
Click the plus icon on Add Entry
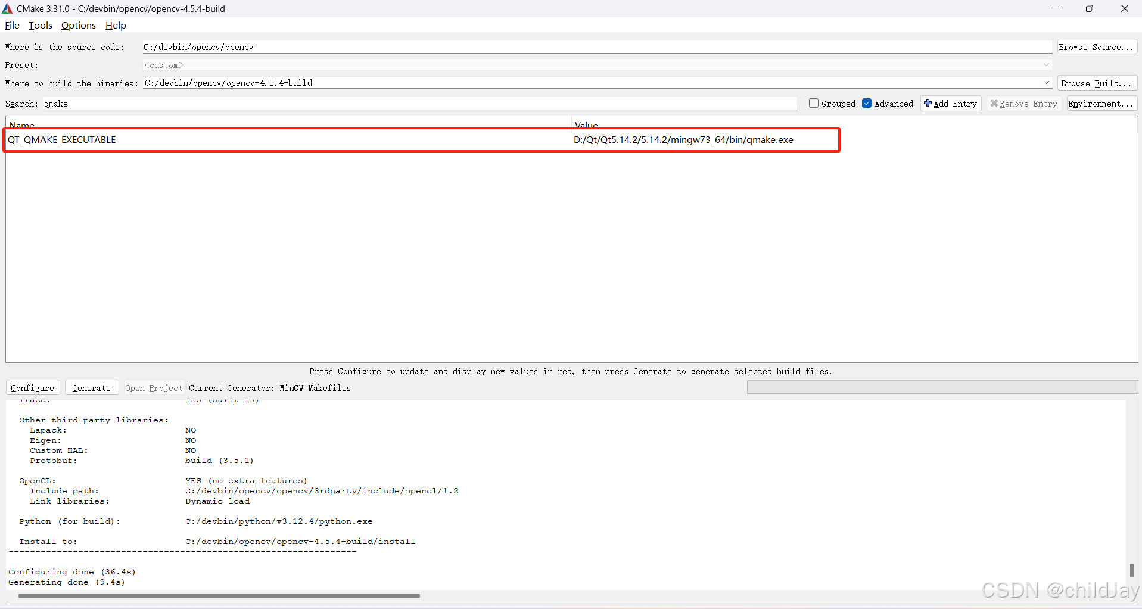(x=928, y=103)
